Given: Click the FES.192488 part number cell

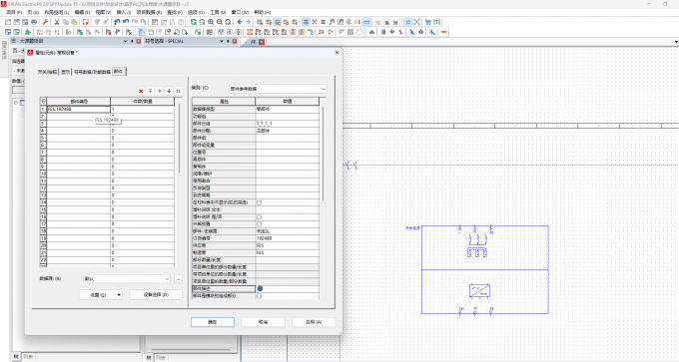Looking at the screenshot, I should pos(78,110).
